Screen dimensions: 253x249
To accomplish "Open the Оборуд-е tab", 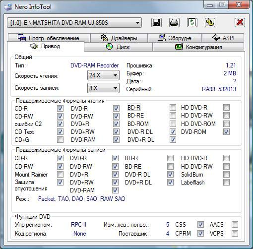I will 175,38.
